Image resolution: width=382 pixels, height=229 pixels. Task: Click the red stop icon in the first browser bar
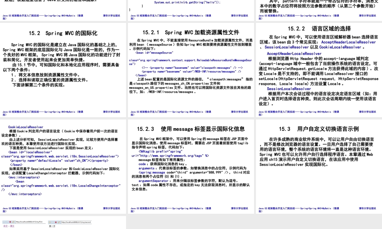point(10,222)
